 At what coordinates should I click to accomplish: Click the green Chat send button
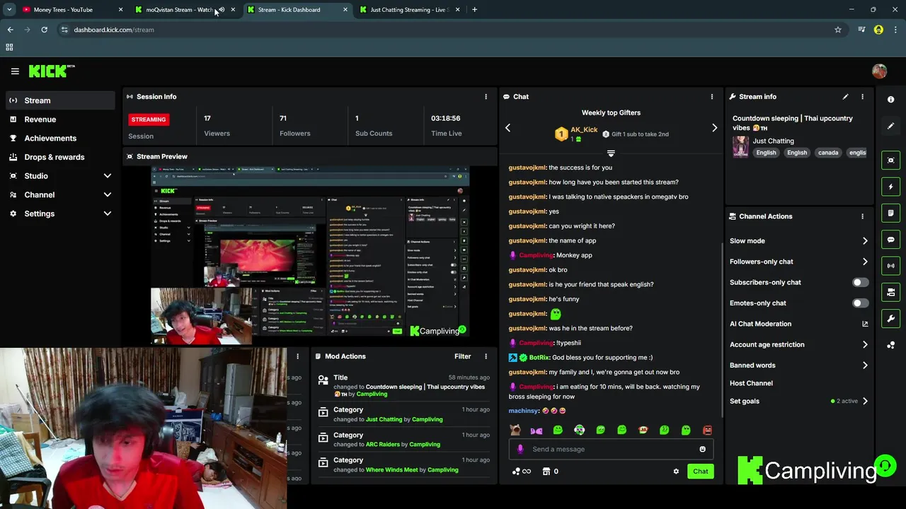700,472
